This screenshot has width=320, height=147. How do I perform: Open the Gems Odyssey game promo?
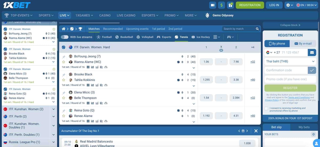click(219, 15)
